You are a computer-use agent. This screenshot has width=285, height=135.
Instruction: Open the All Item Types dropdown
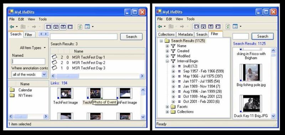33,48
